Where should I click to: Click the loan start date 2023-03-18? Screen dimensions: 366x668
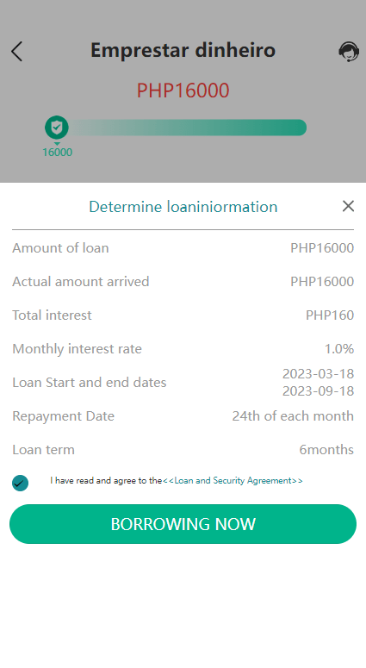click(319, 373)
